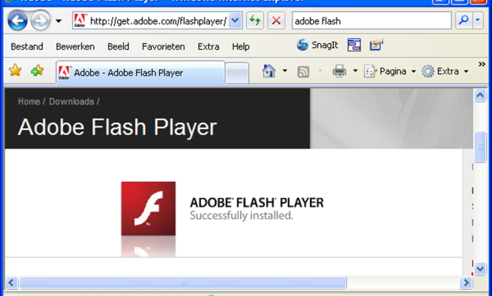Click the magnifier Search button

[464, 21]
